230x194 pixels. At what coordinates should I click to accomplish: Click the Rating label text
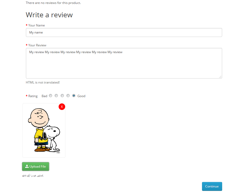pos(33,96)
